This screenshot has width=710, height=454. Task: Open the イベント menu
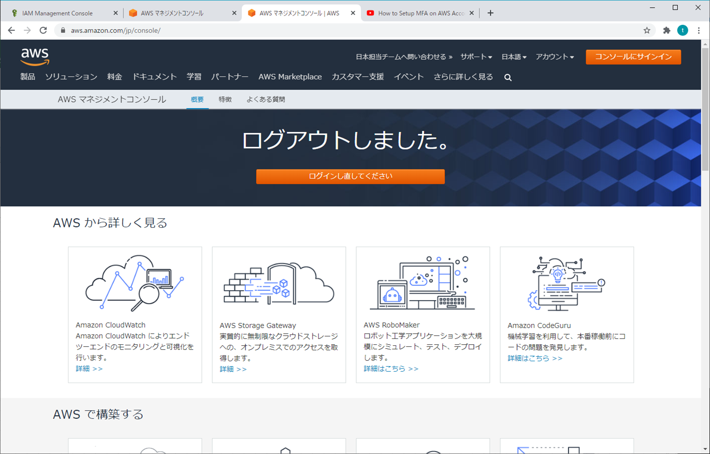[x=409, y=77]
